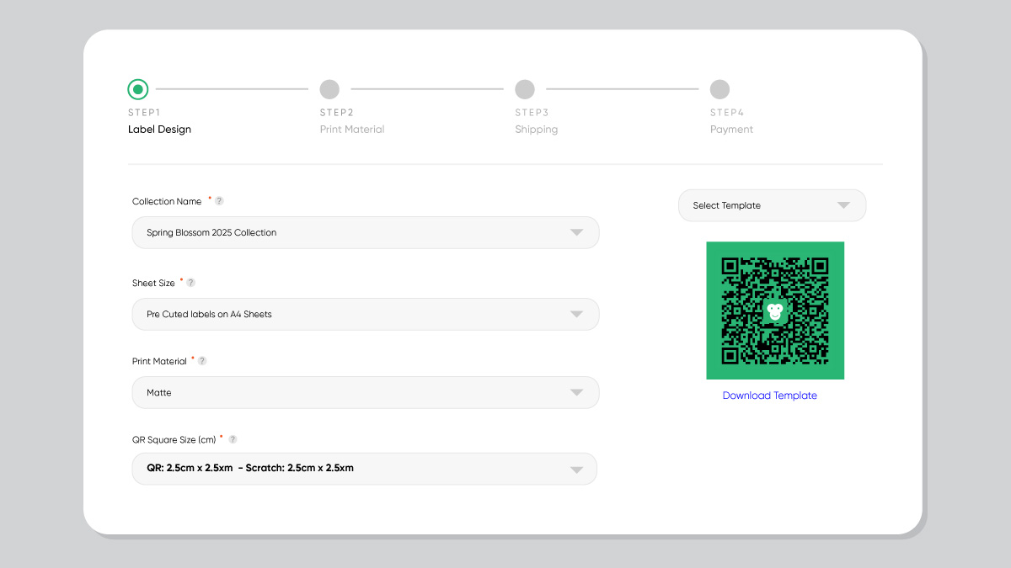Open the Collection Name dropdown
Viewport: 1011px width, 568px height.
click(x=366, y=232)
